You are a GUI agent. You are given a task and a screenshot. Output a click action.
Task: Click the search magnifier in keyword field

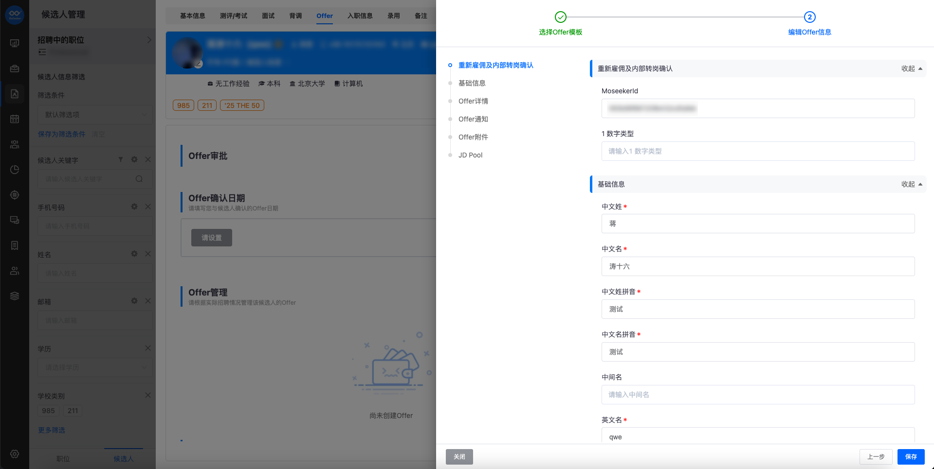(x=139, y=179)
